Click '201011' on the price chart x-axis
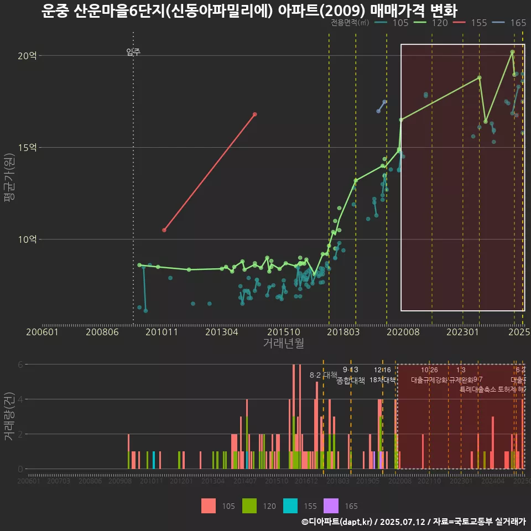Image resolution: width=531 pixels, height=531 pixels. 162,332
